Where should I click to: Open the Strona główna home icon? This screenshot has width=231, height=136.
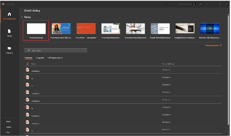[x=9, y=14]
